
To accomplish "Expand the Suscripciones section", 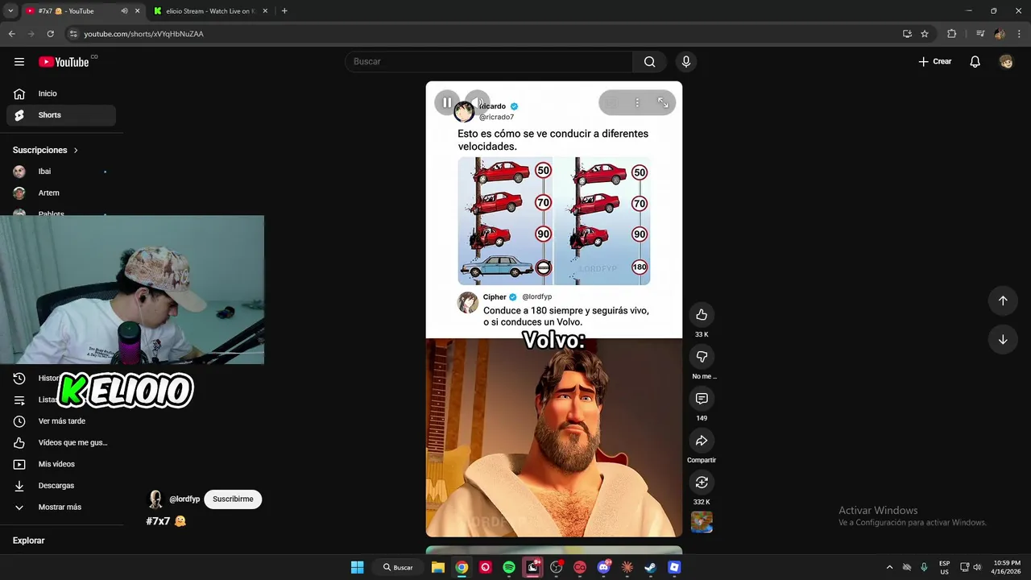I will tap(46, 151).
